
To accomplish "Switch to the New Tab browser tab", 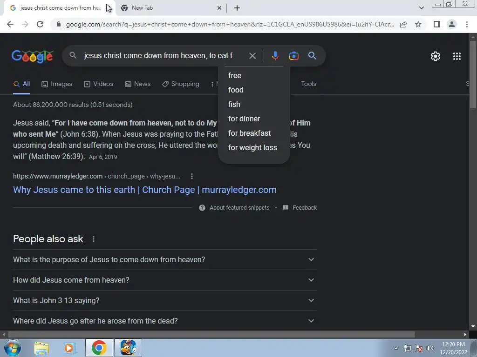I will pyautogui.click(x=170, y=8).
